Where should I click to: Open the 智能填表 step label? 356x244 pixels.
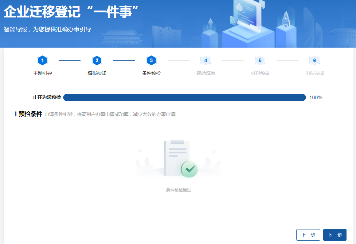[206, 73]
